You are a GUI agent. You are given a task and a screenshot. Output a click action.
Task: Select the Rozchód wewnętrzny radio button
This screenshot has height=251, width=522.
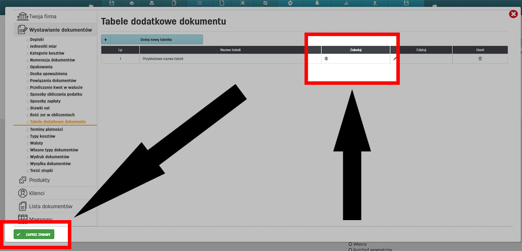point(350,249)
